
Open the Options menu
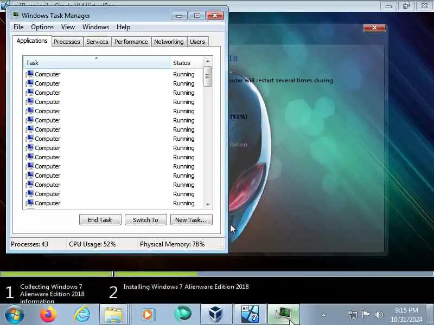click(42, 27)
